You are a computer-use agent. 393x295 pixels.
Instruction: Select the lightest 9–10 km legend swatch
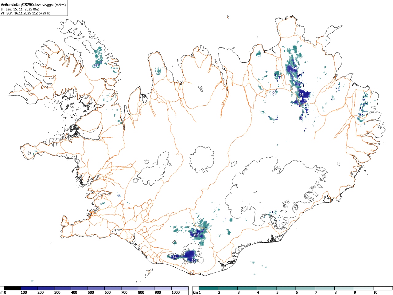[x=363, y=288]
